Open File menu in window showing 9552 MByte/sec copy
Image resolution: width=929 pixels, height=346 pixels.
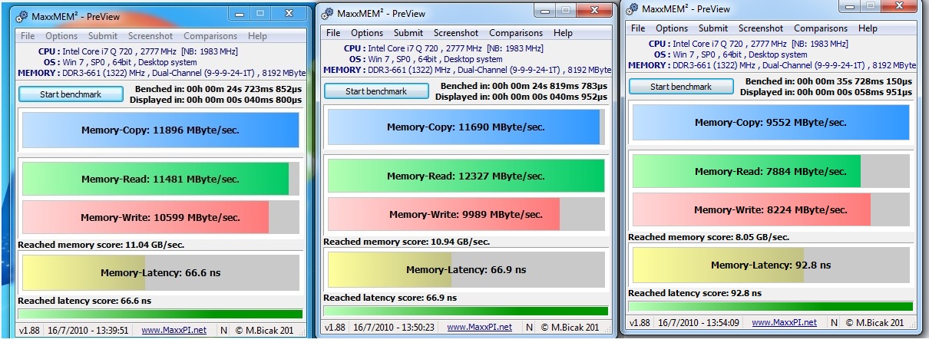click(638, 28)
